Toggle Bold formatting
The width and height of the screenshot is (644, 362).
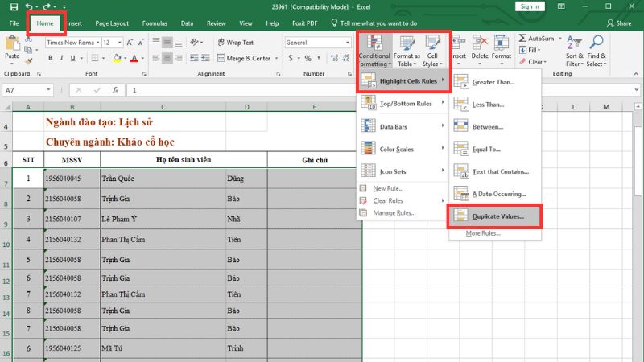coord(51,58)
